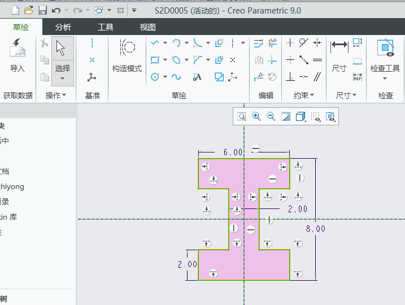
Task: Open the 尺寸 group dropdown
Action: click(x=346, y=95)
